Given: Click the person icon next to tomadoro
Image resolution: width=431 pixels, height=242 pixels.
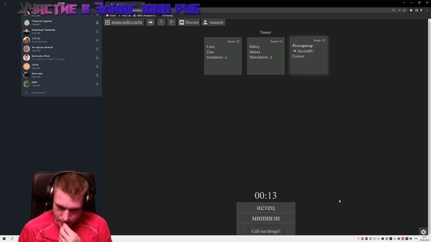Looking at the screenshot, I should click(x=226, y=57).
